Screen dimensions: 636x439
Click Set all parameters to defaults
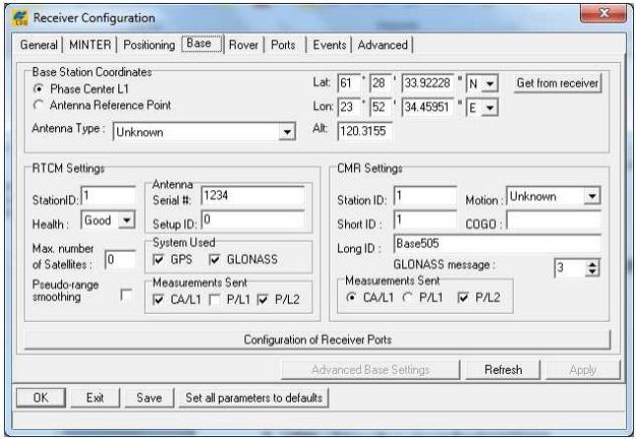(x=254, y=398)
